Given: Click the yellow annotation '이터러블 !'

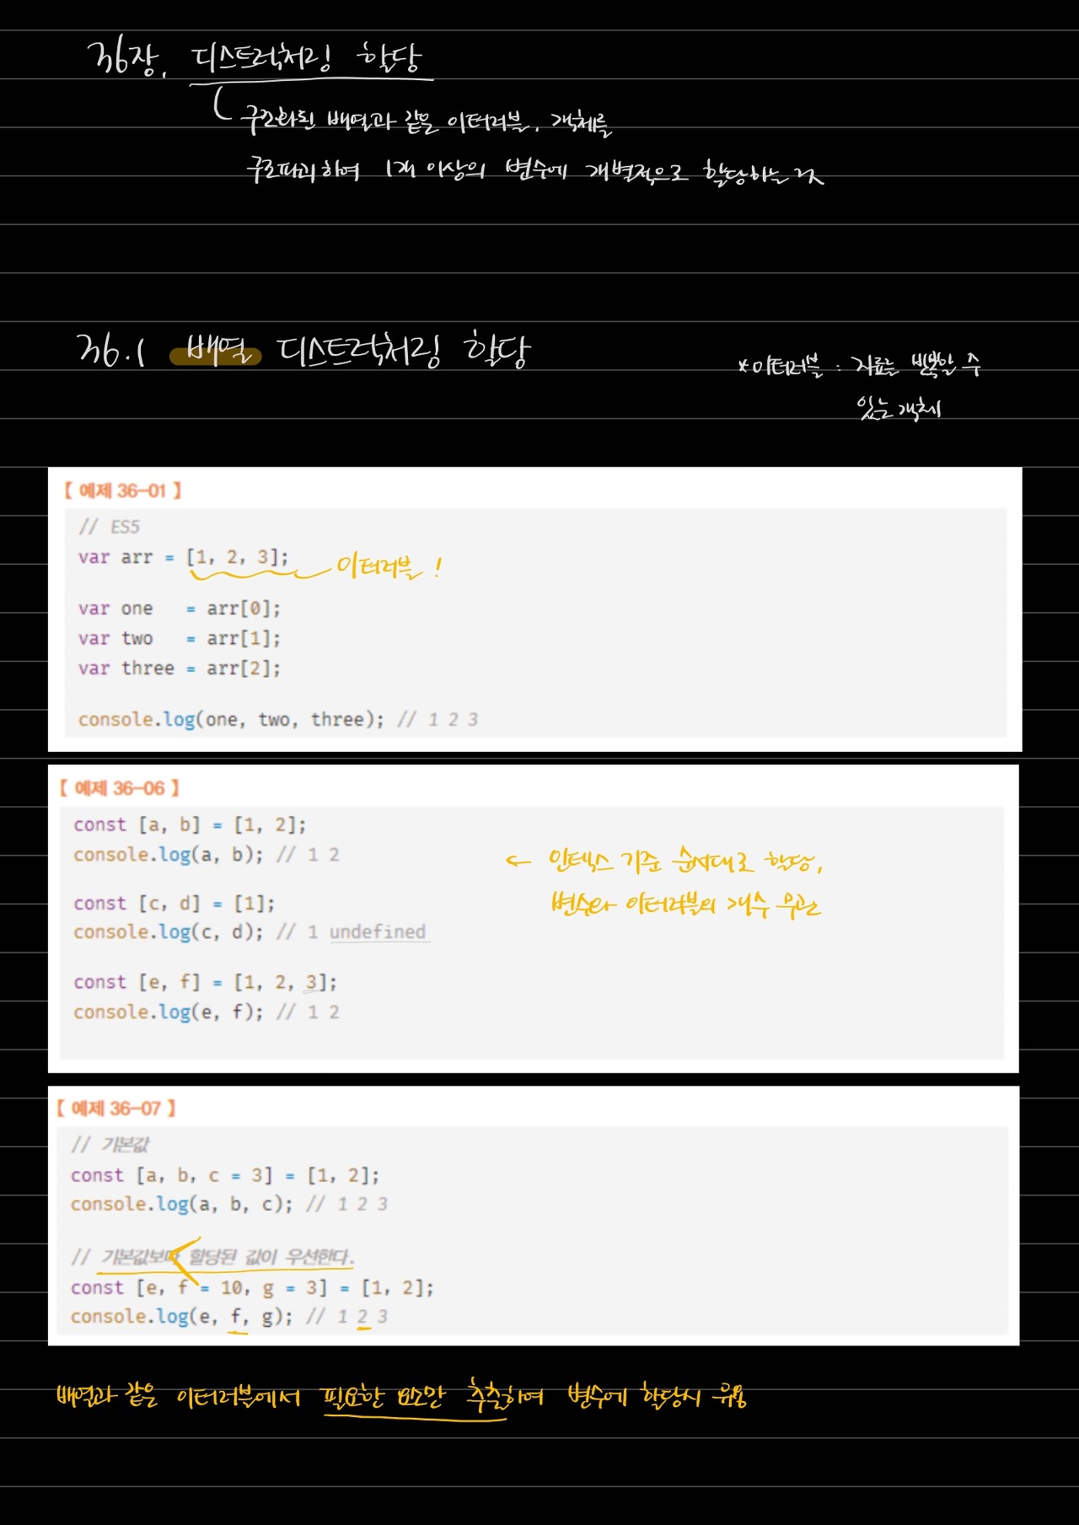Looking at the screenshot, I should pos(389,567).
